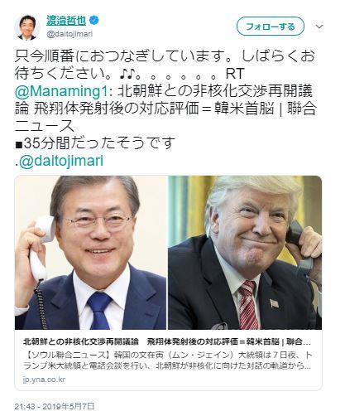Click the blue verified badge
The image size is (345, 416).
pos(94,21)
